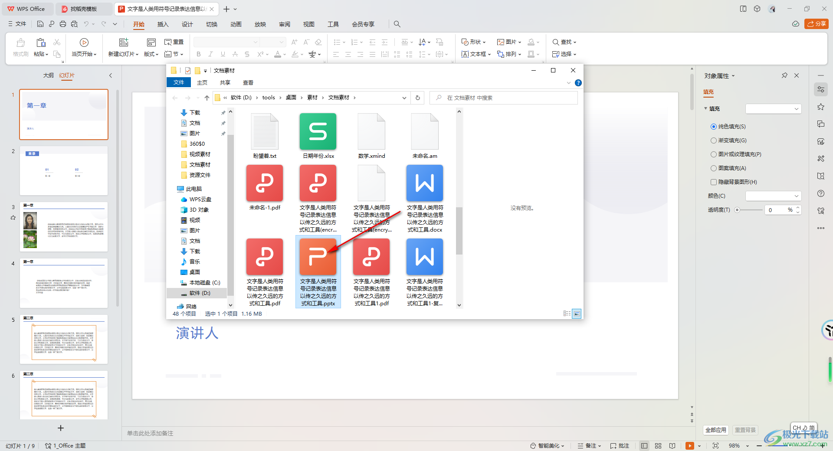The width and height of the screenshot is (833, 451).
Task: Click the Search magnifier in the ribbon
Action: [x=397, y=24]
